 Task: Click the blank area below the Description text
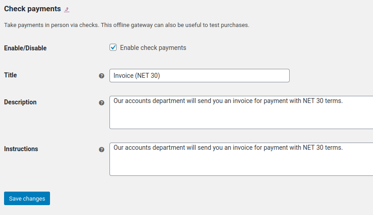(x=241, y=117)
